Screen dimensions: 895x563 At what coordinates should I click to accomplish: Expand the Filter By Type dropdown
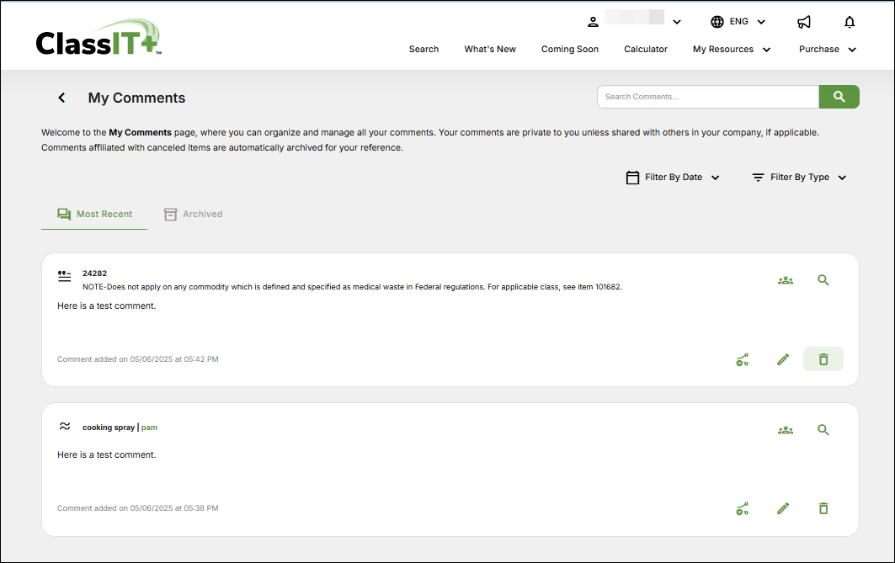(799, 178)
